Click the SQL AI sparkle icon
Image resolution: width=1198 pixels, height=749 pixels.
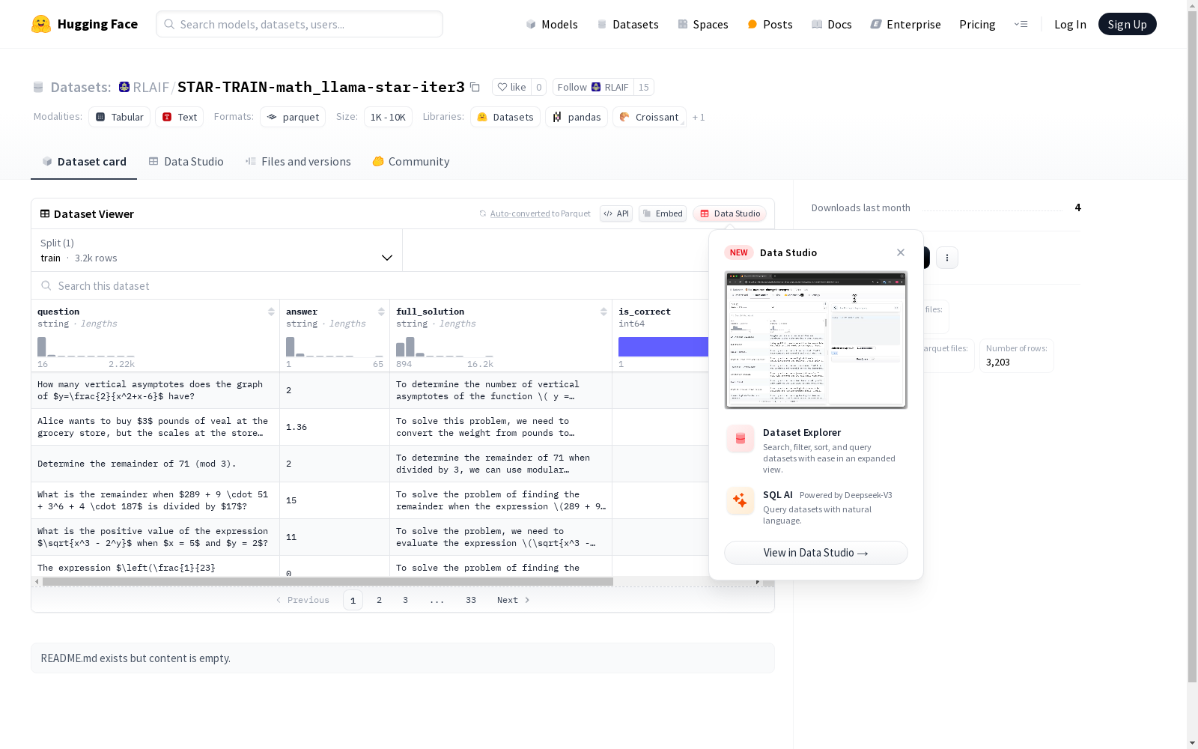741,501
